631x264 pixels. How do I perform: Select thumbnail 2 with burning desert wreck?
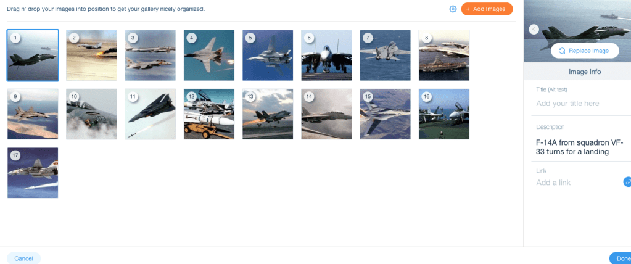pos(91,55)
